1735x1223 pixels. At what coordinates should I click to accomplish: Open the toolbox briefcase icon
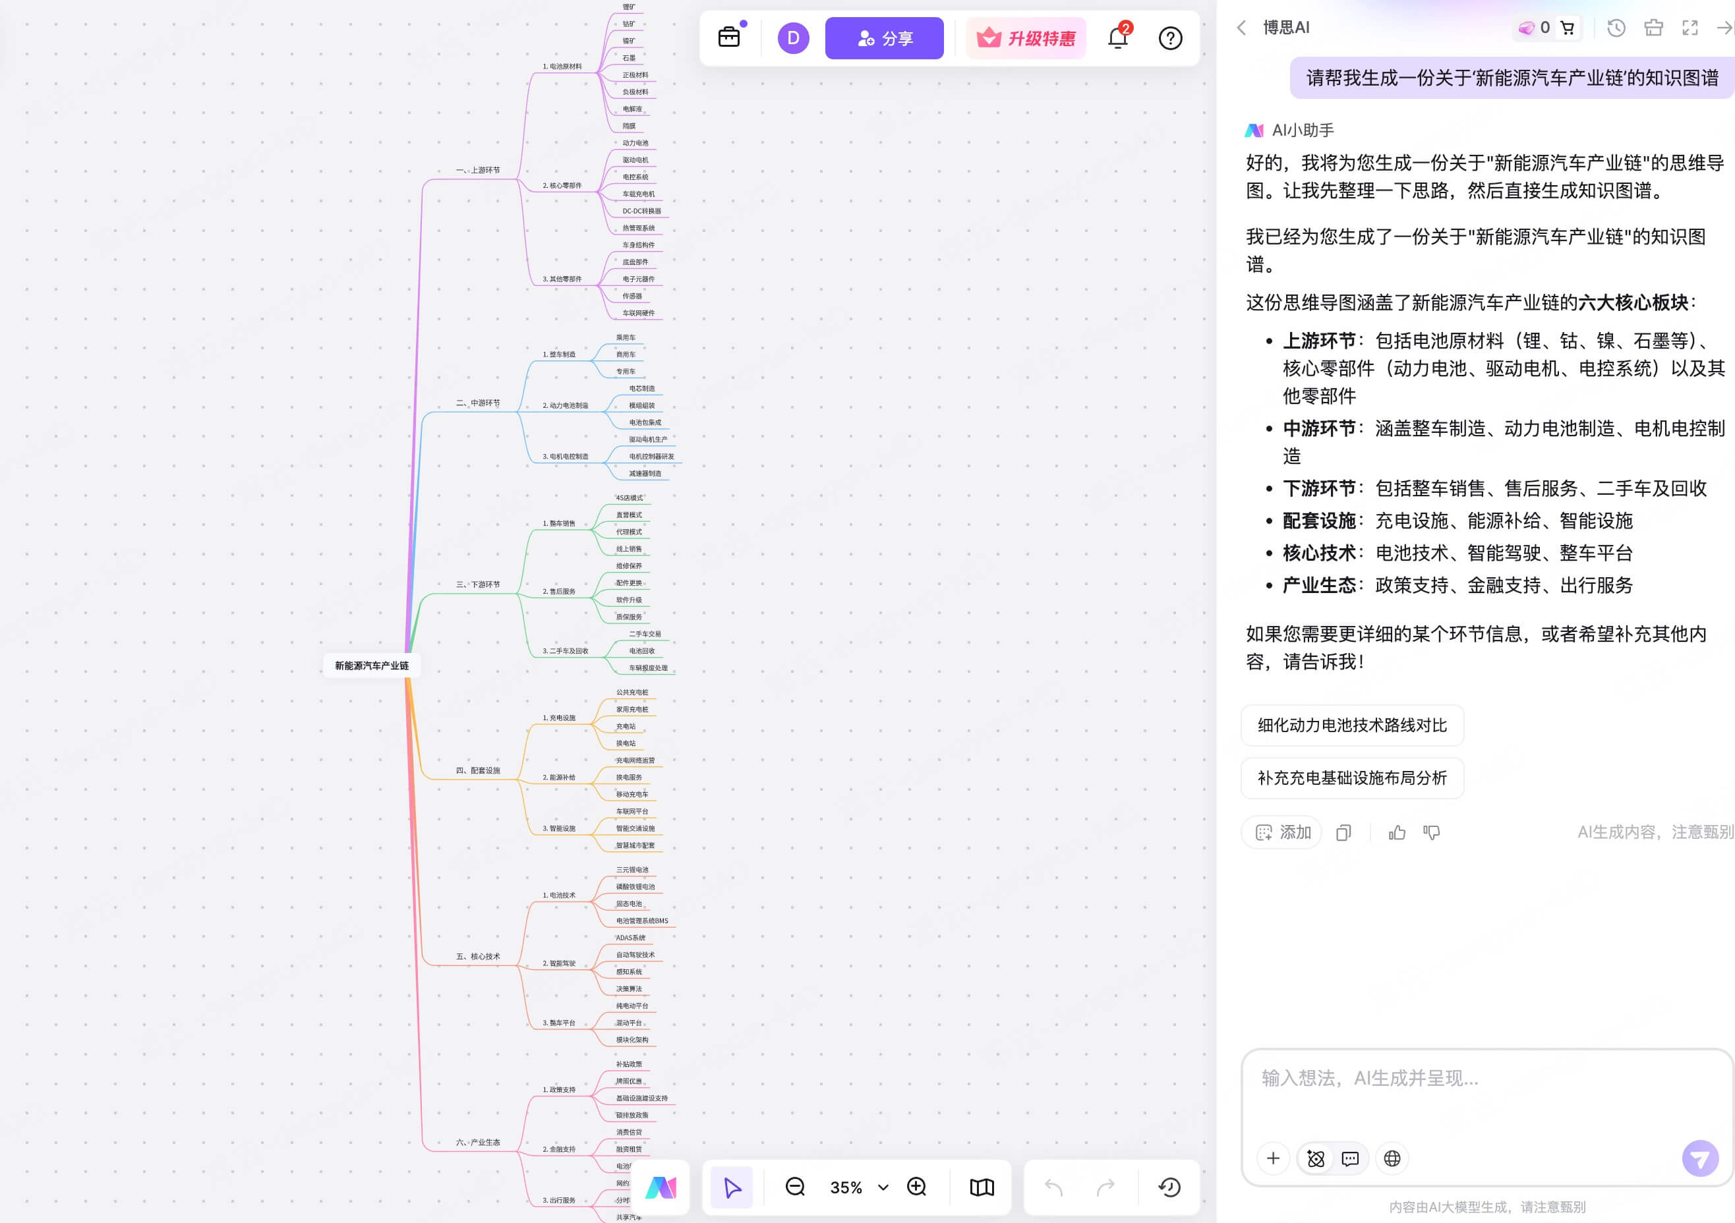(x=728, y=37)
